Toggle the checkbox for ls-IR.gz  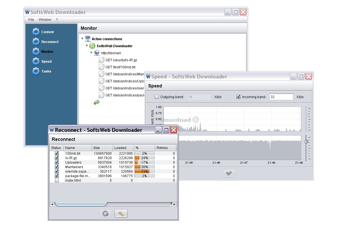click(x=57, y=158)
